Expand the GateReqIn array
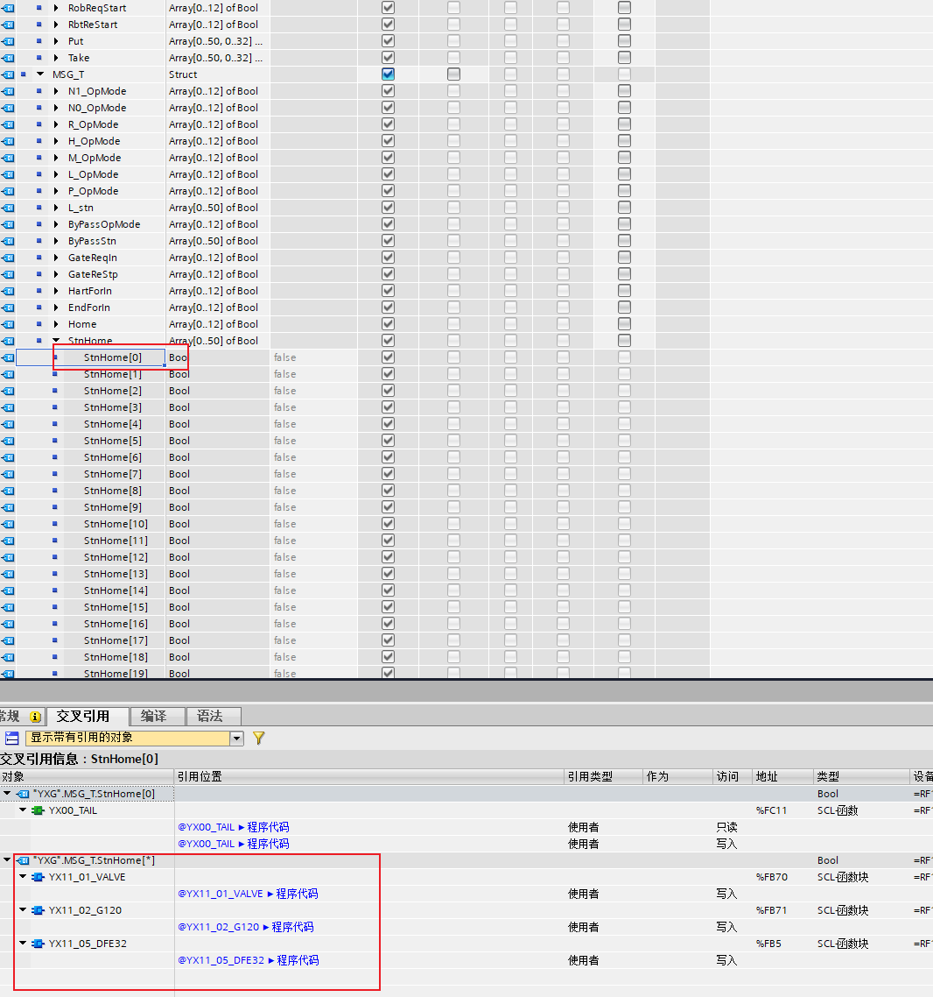Viewport: 933px width, 997px height. click(56, 258)
